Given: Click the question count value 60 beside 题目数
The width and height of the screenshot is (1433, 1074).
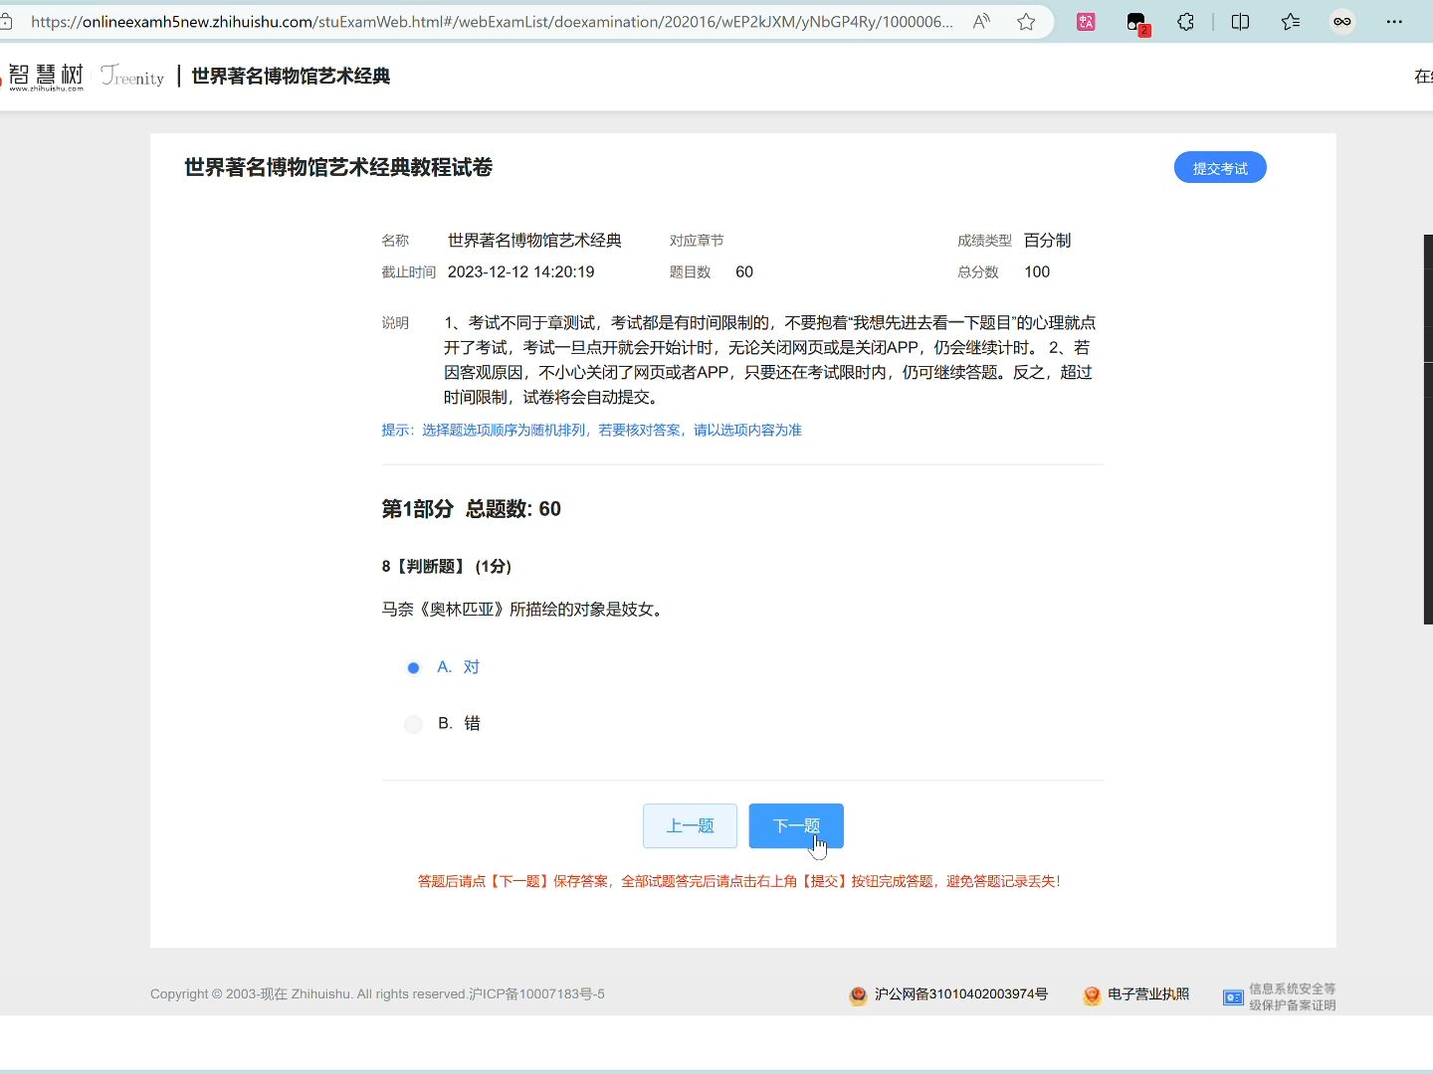Looking at the screenshot, I should click(x=744, y=272).
